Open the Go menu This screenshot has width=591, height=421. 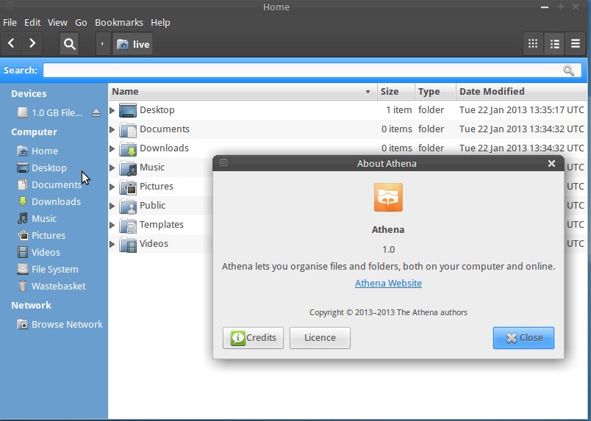pyautogui.click(x=81, y=23)
